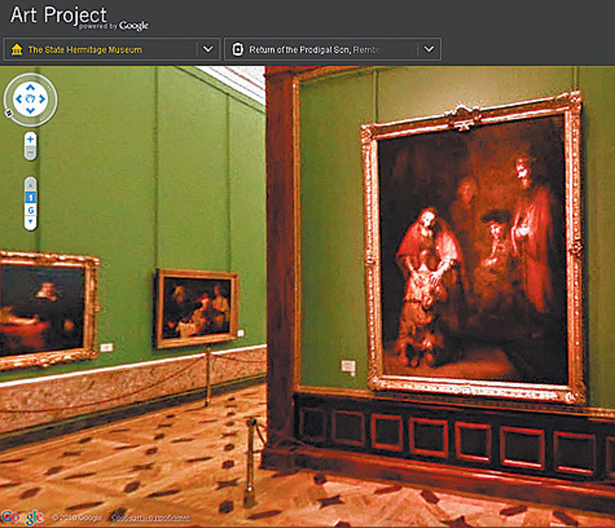
Task: Click powered by Google text in header
Action: coord(114,26)
